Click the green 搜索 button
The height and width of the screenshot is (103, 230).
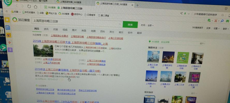click(x=130, y=25)
